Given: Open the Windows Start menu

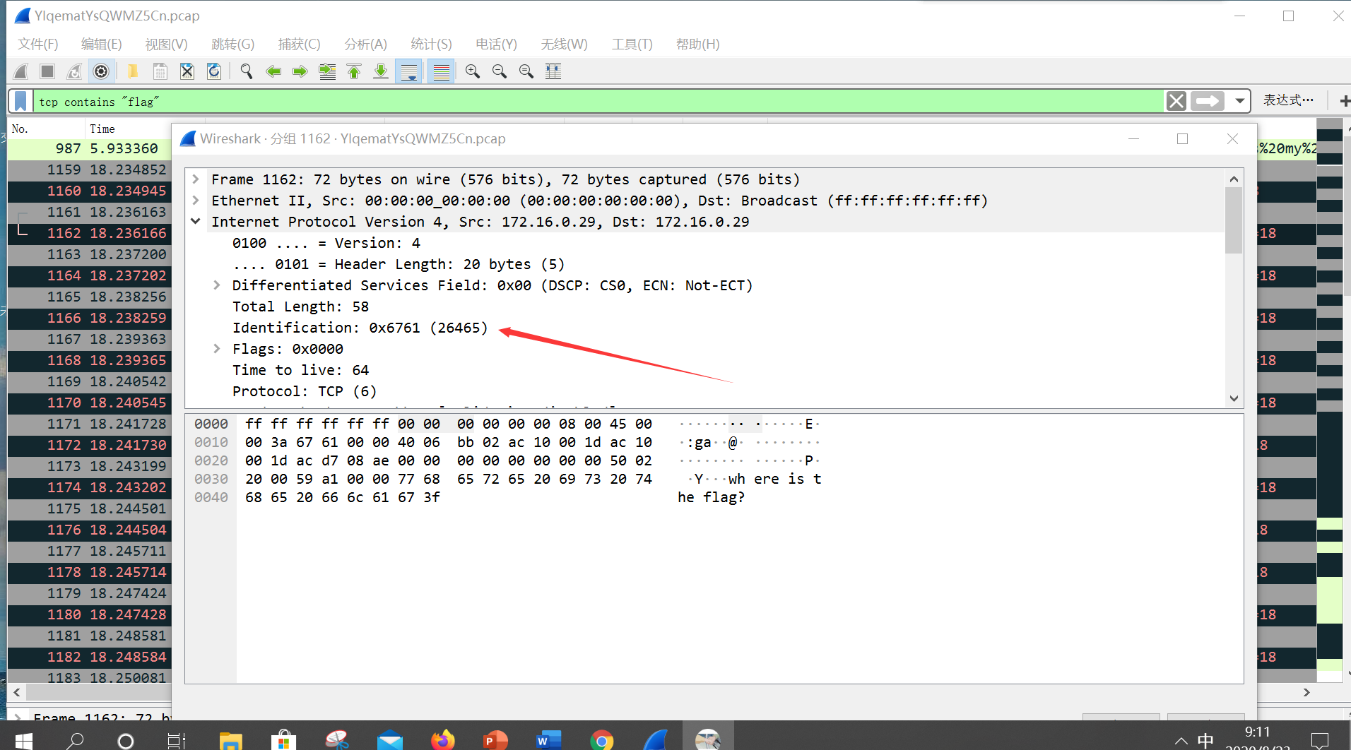Looking at the screenshot, I should (23, 739).
